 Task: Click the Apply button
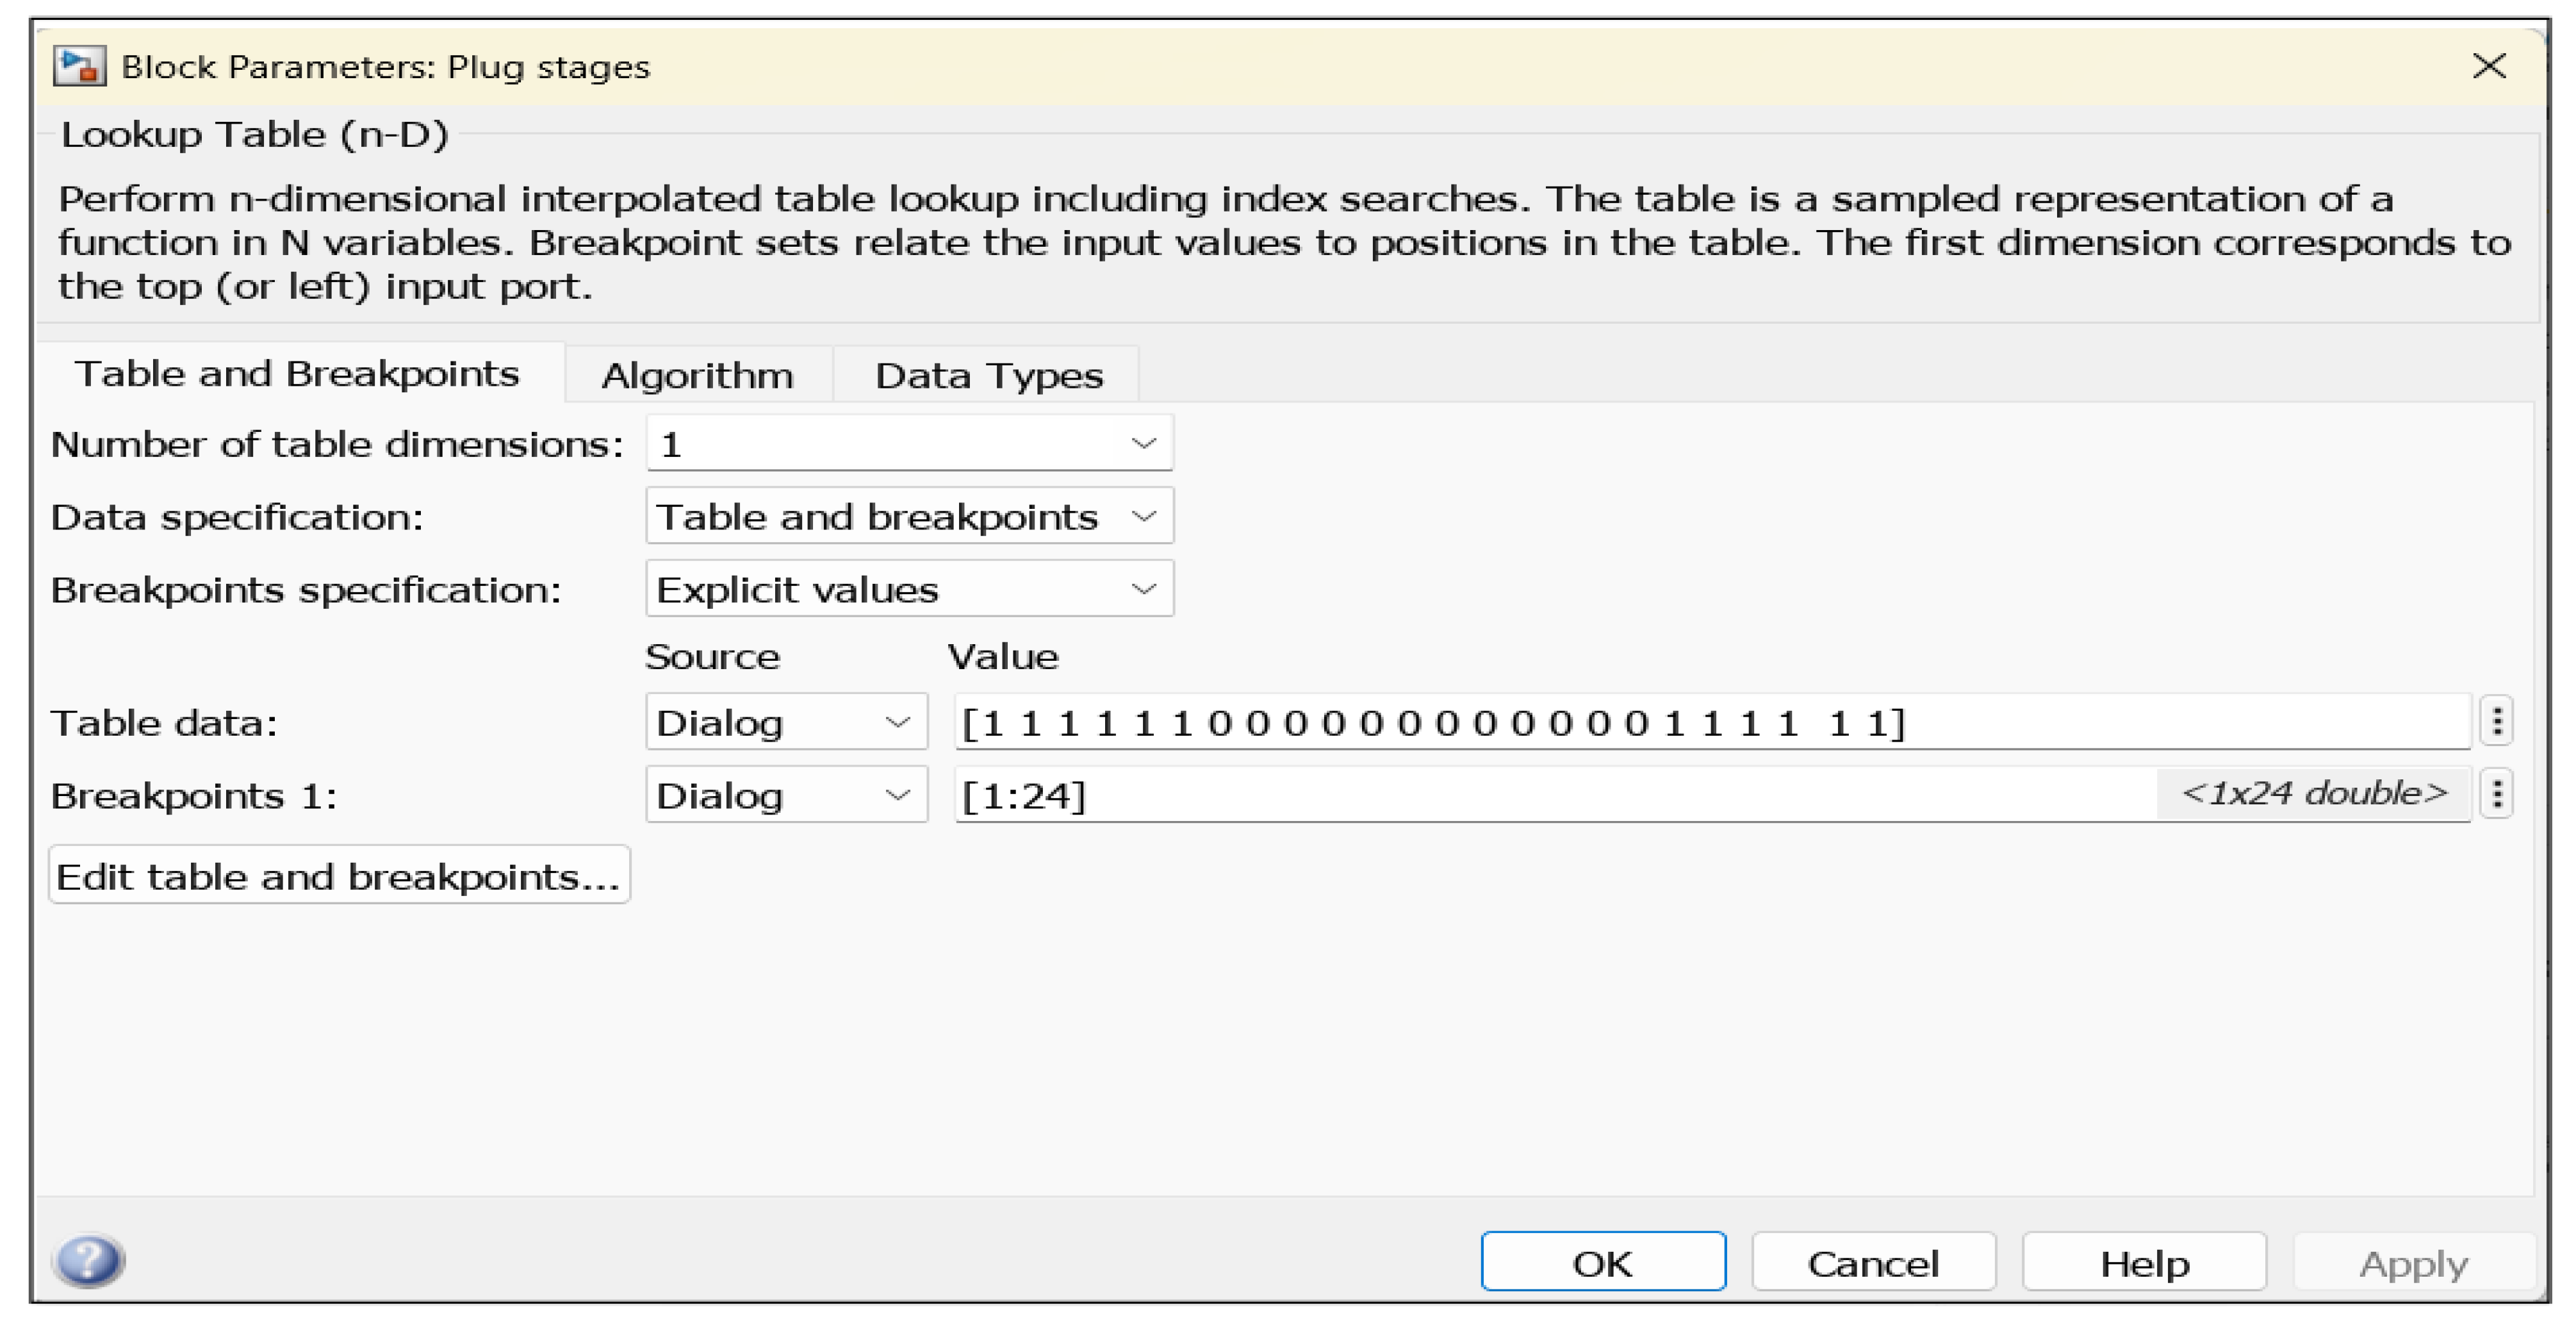click(2413, 1263)
